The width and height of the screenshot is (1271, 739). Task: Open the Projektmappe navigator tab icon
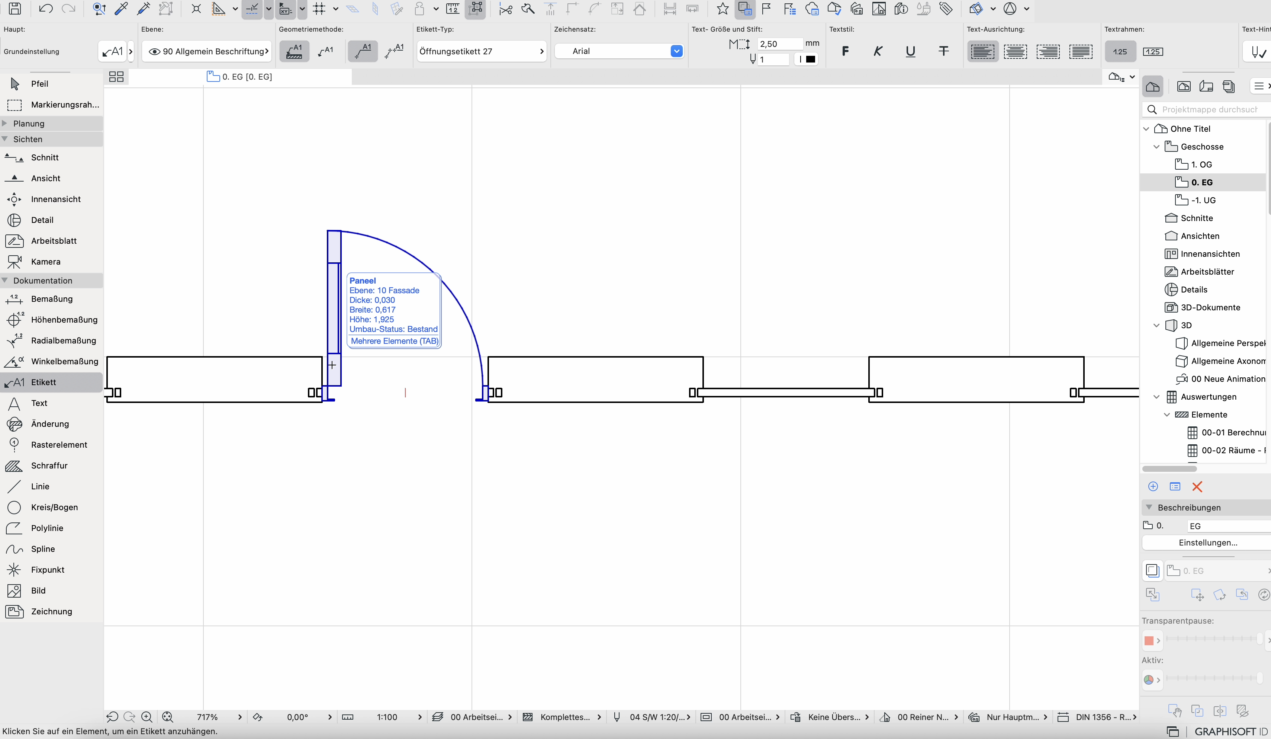tap(1152, 86)
